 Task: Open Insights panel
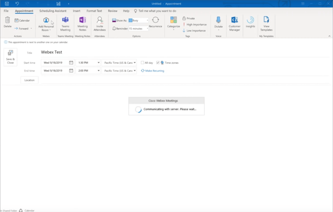coord(250,22)
